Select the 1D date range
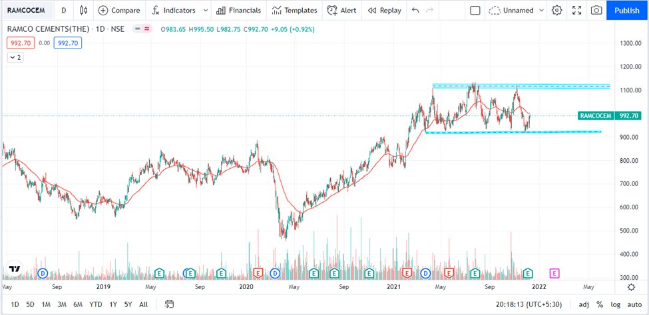The width and height of the screenshot is (649, 315). tap(15, 304)
